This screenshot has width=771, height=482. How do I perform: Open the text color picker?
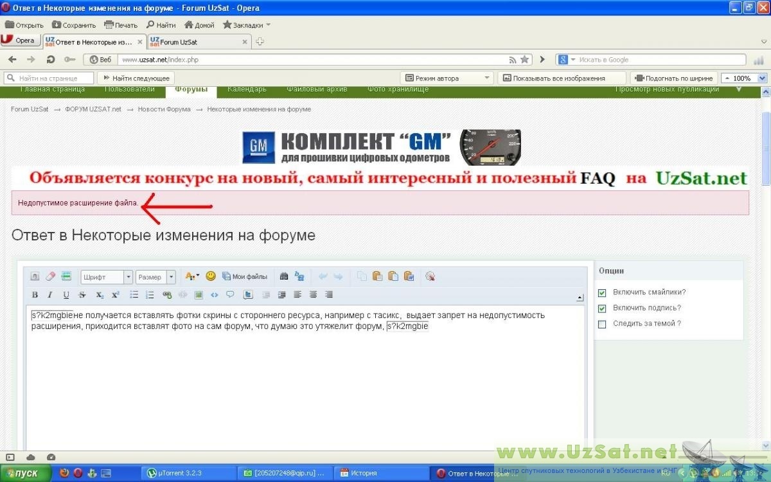pos(192,276)
